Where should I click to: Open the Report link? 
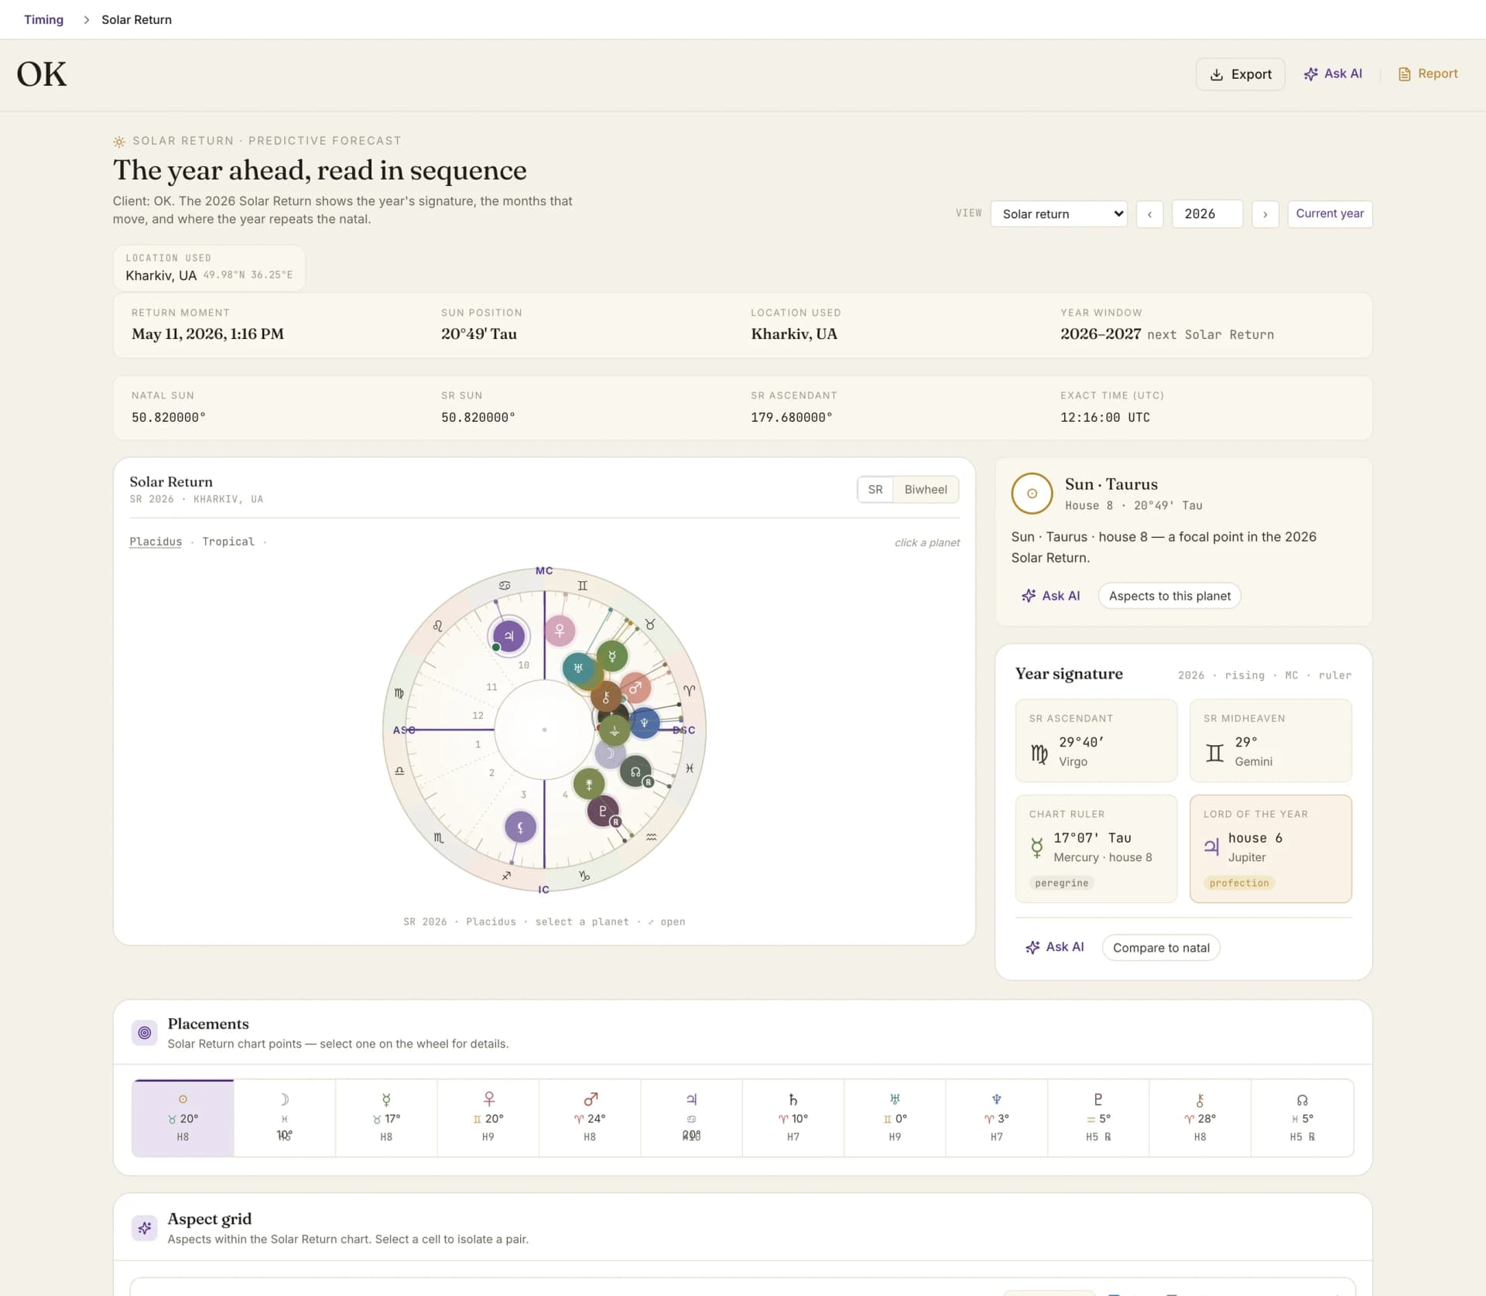[x=1428, y=74]
